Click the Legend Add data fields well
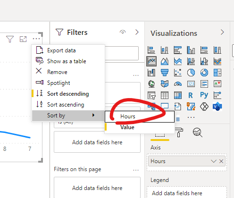This screenshot has height=198, width=234. coord(187,193)
